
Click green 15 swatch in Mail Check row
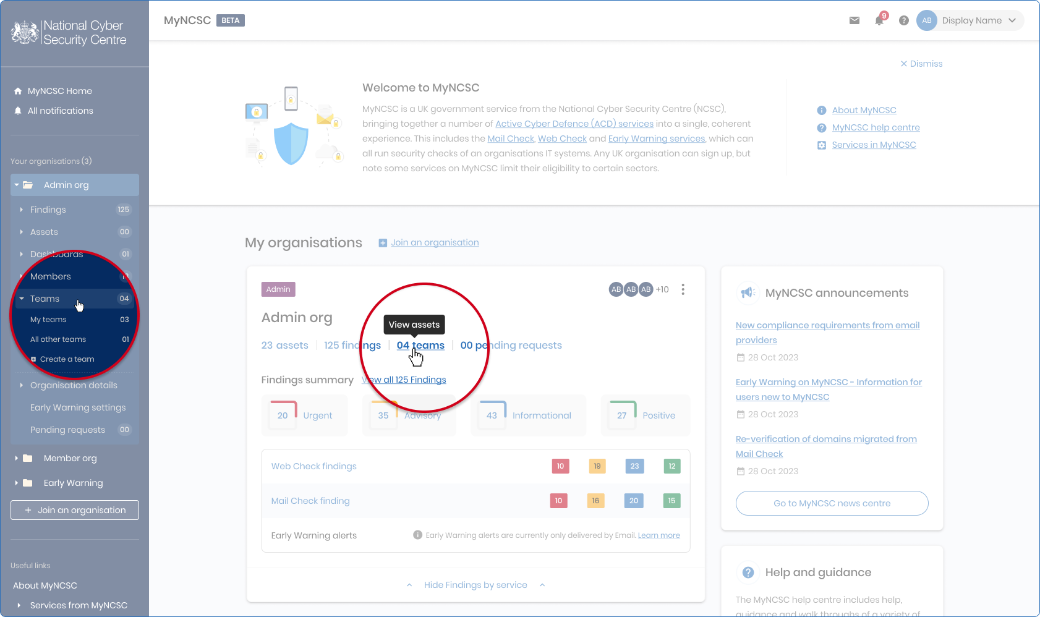[x=671, y=501]
